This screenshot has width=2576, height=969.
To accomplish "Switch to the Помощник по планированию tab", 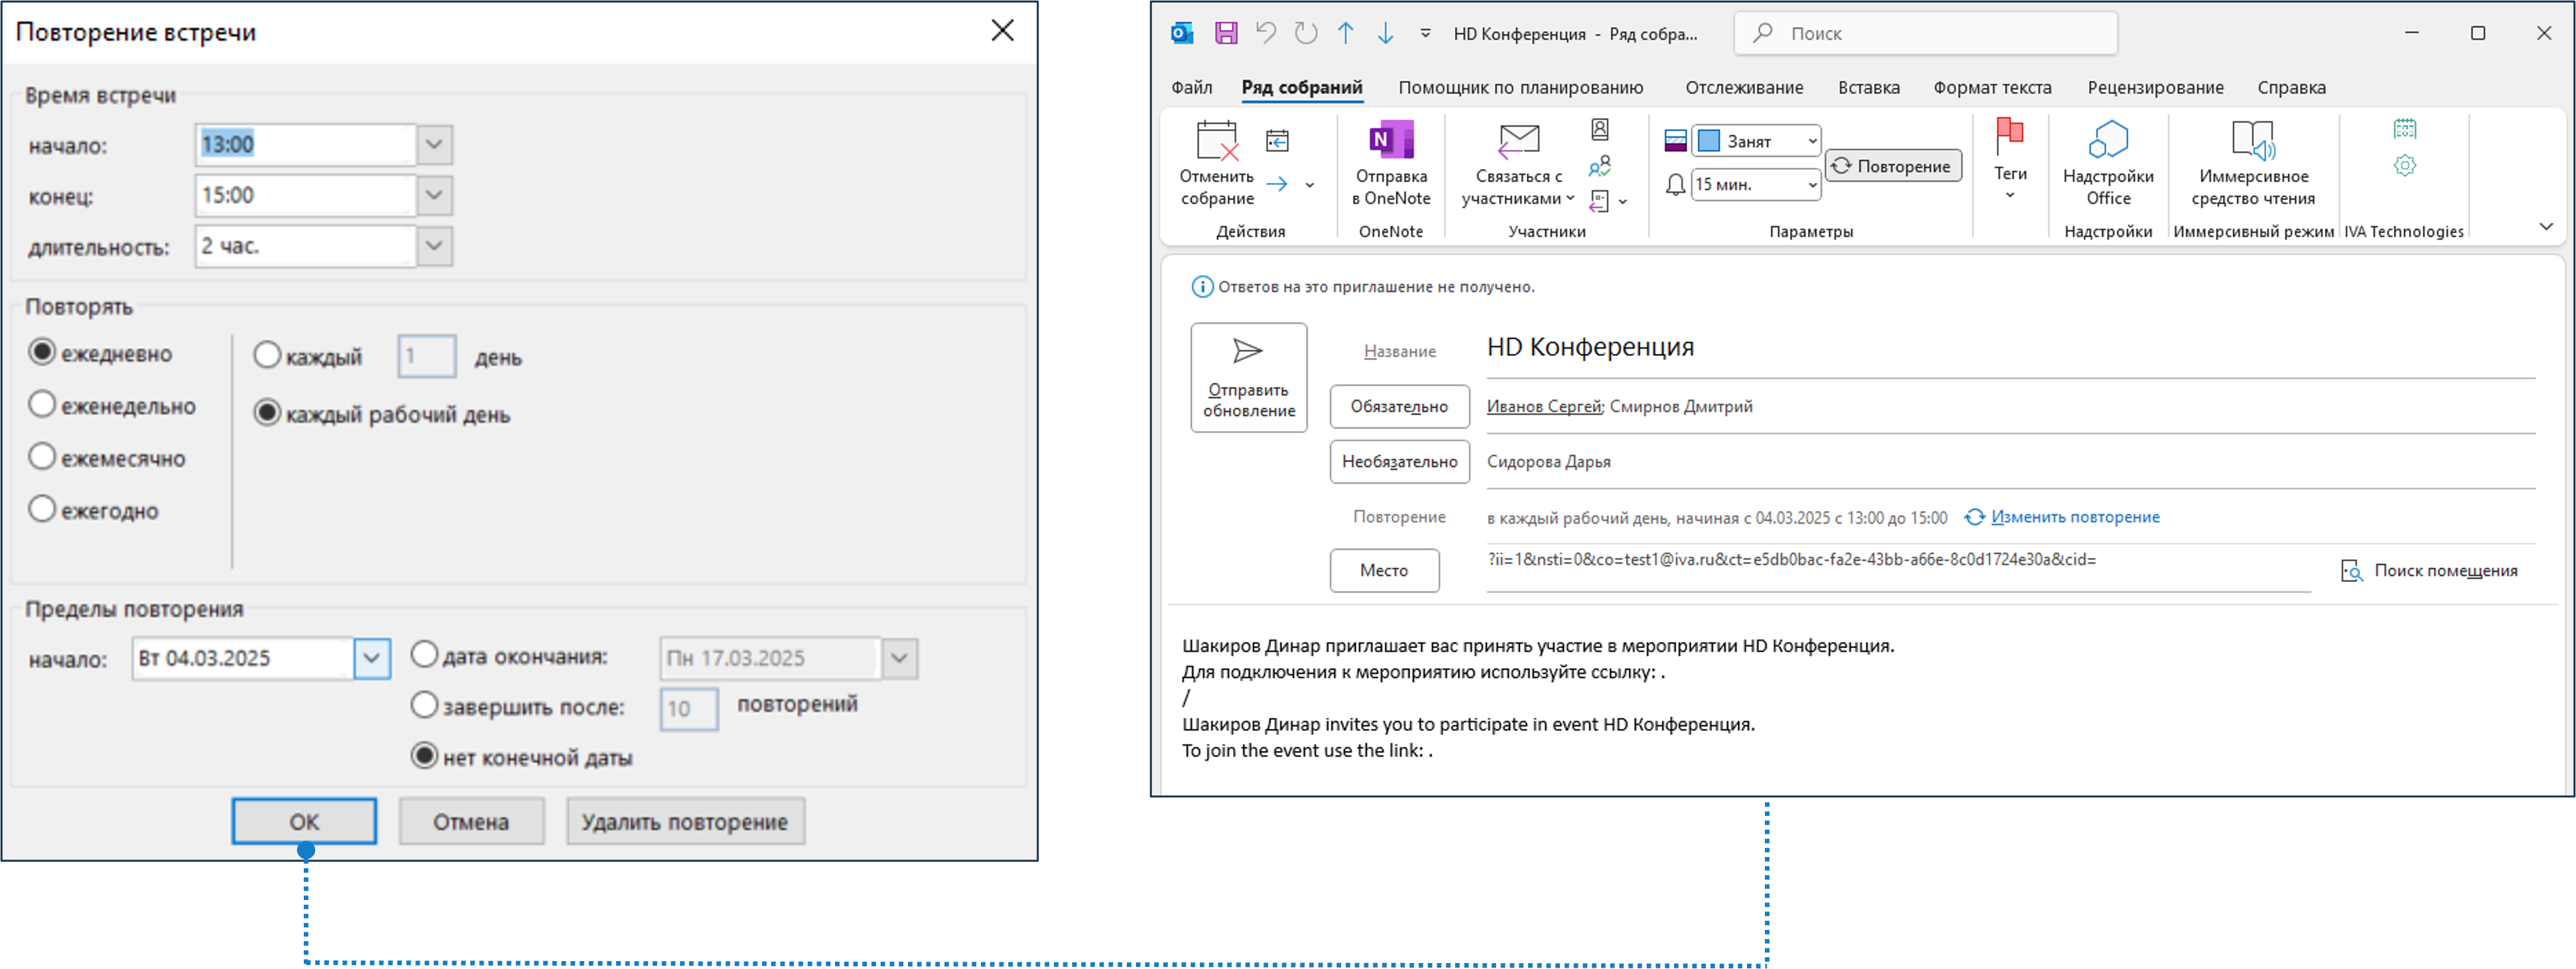I will click(1520, 88).
